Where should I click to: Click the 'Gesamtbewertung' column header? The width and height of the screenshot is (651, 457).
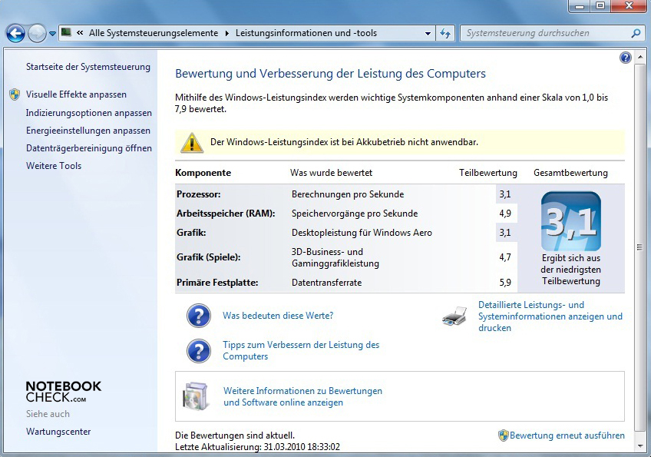[570, 173]
